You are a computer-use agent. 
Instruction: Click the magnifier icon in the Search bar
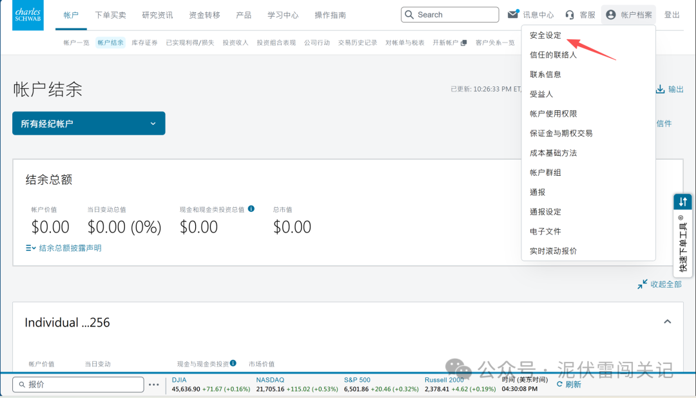point(410,14)
